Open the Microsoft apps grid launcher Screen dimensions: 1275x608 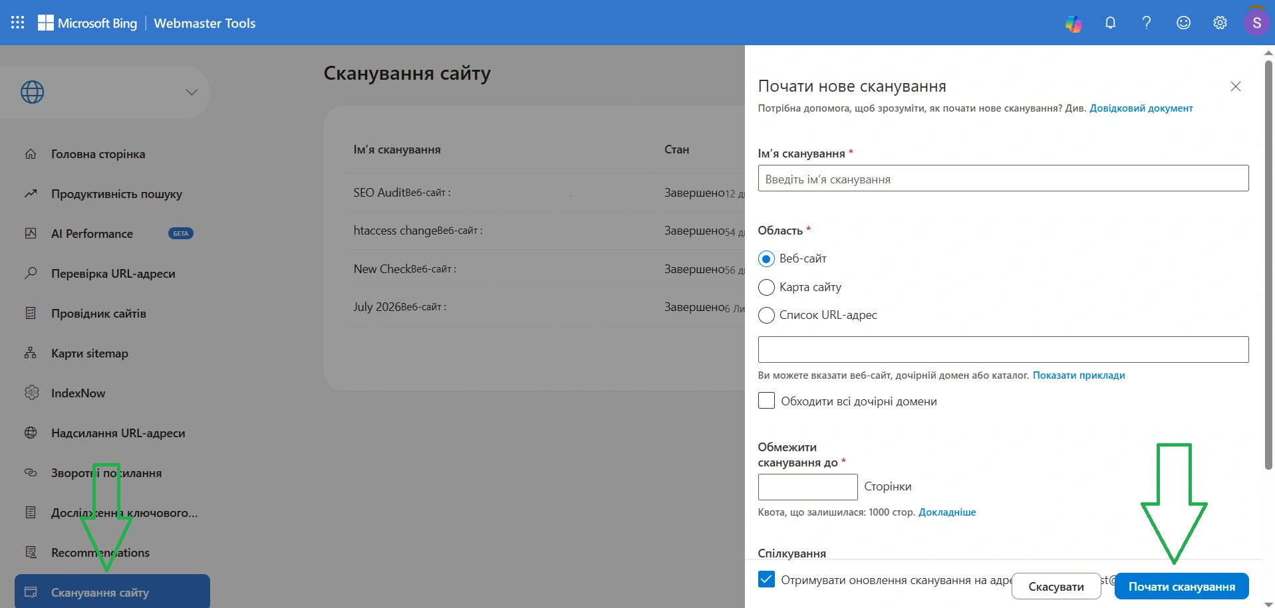(18, 23)
